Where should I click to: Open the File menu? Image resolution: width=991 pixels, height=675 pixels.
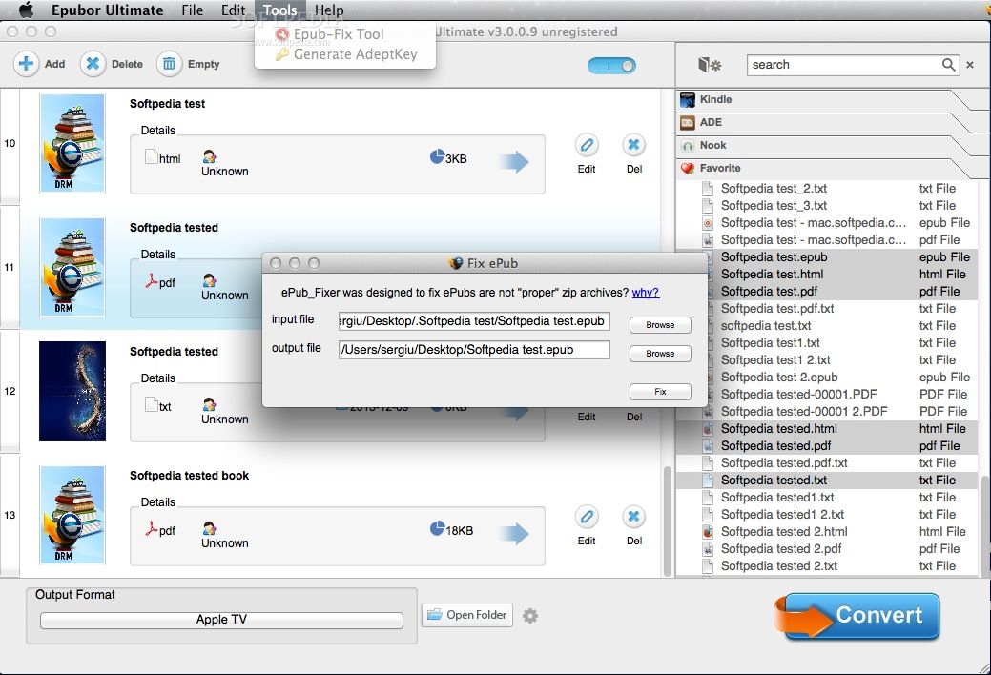click(192, 10)
